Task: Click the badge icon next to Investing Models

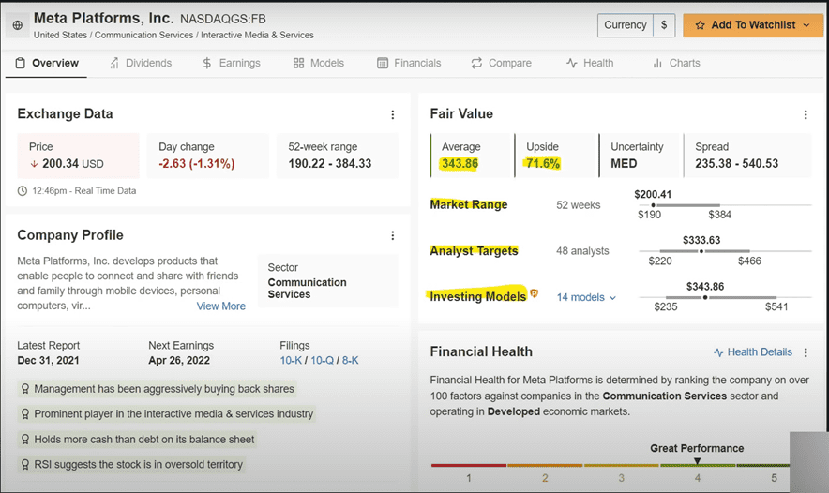Action: (535, 294)
